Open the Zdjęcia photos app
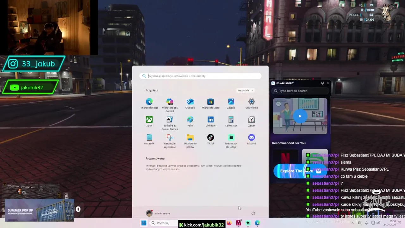The width and height of the screenshot is (405, 228). click(231, 104)
